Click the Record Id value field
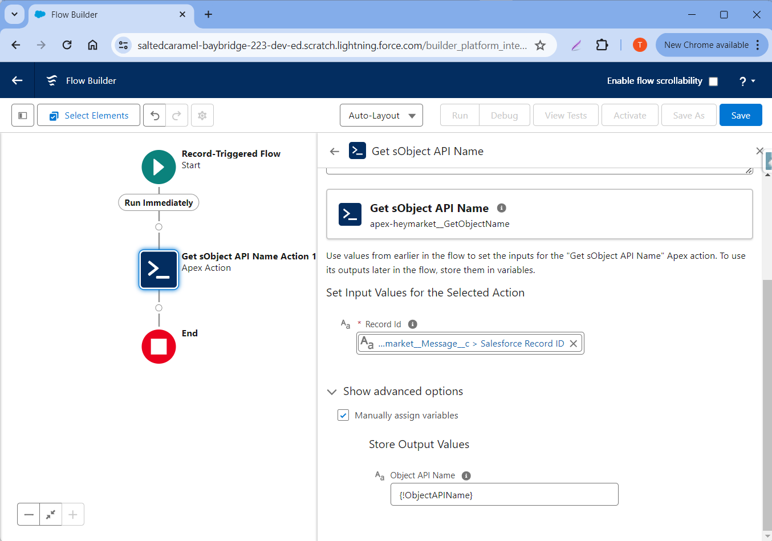772x541 pixels. click(470, 343)
